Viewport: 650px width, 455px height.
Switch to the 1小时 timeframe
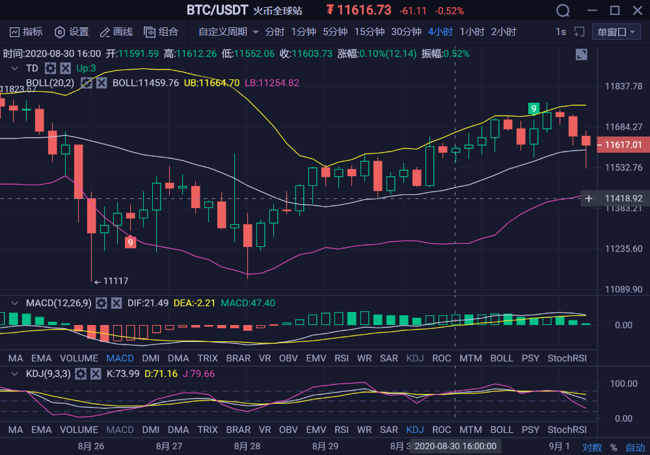point(472,32)
